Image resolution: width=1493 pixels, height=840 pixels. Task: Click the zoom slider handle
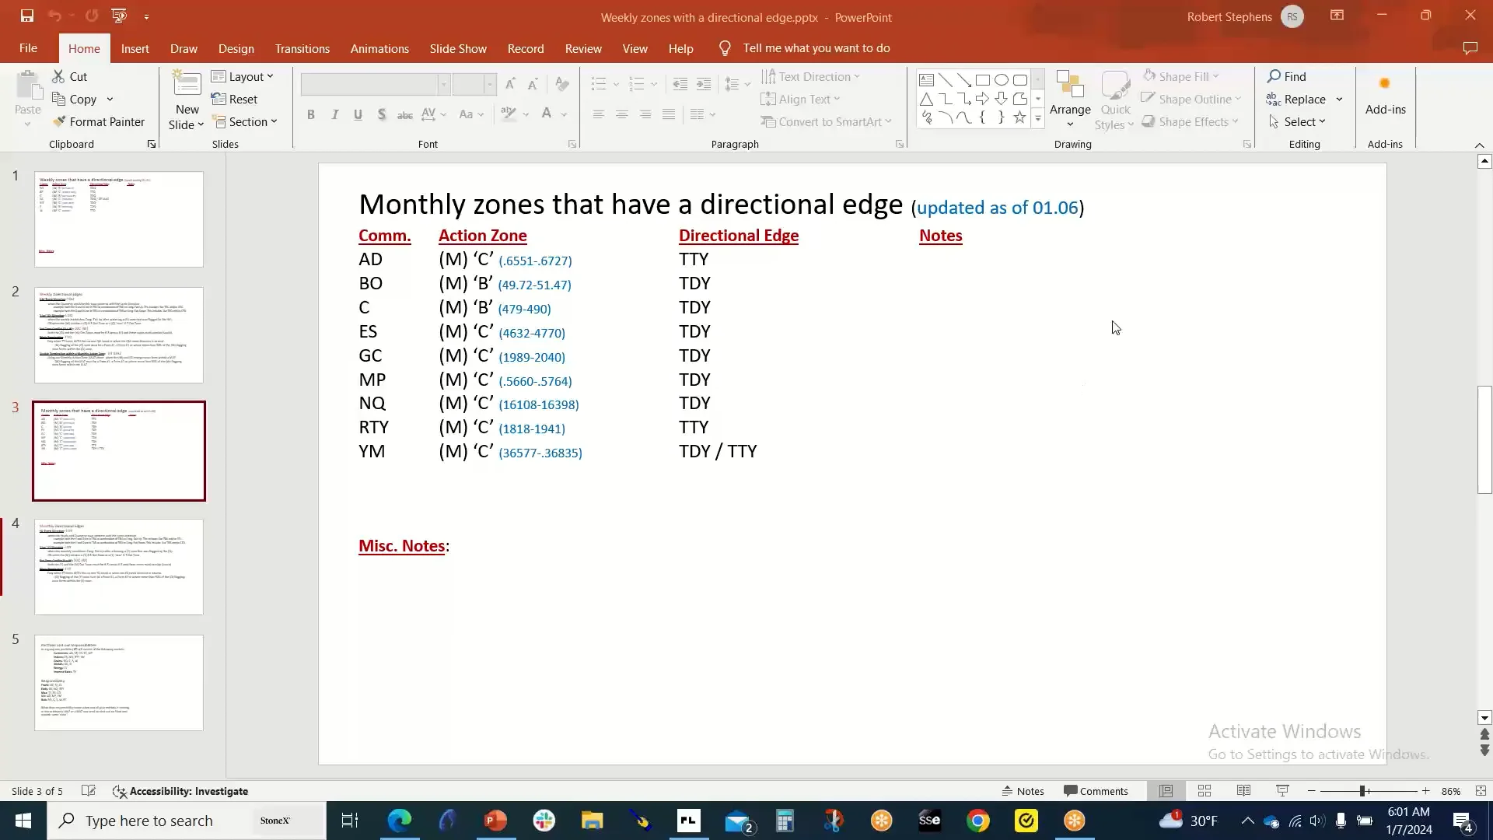point(1362,791)
